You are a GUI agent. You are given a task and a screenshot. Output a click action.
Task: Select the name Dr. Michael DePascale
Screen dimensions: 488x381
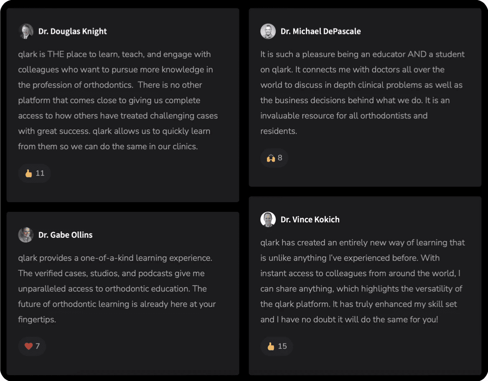pos(320,31)
